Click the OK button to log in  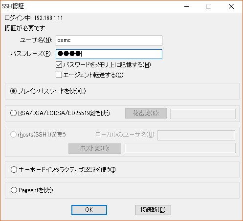[x=89, y=210]
